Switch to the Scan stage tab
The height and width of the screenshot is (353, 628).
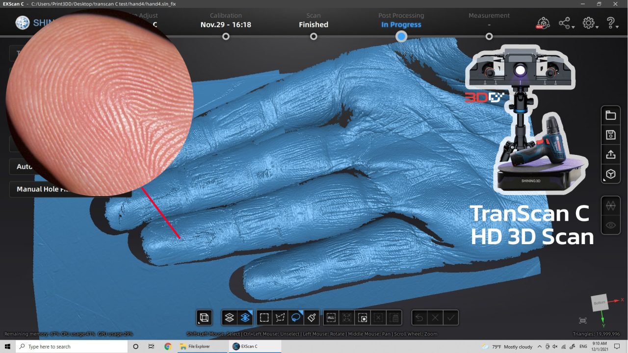pyautogui.click(x=313, y=20)
